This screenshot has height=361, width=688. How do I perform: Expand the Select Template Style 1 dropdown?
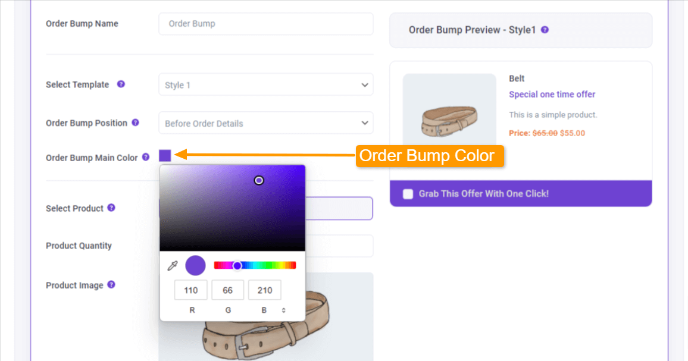tap(266, 84)
